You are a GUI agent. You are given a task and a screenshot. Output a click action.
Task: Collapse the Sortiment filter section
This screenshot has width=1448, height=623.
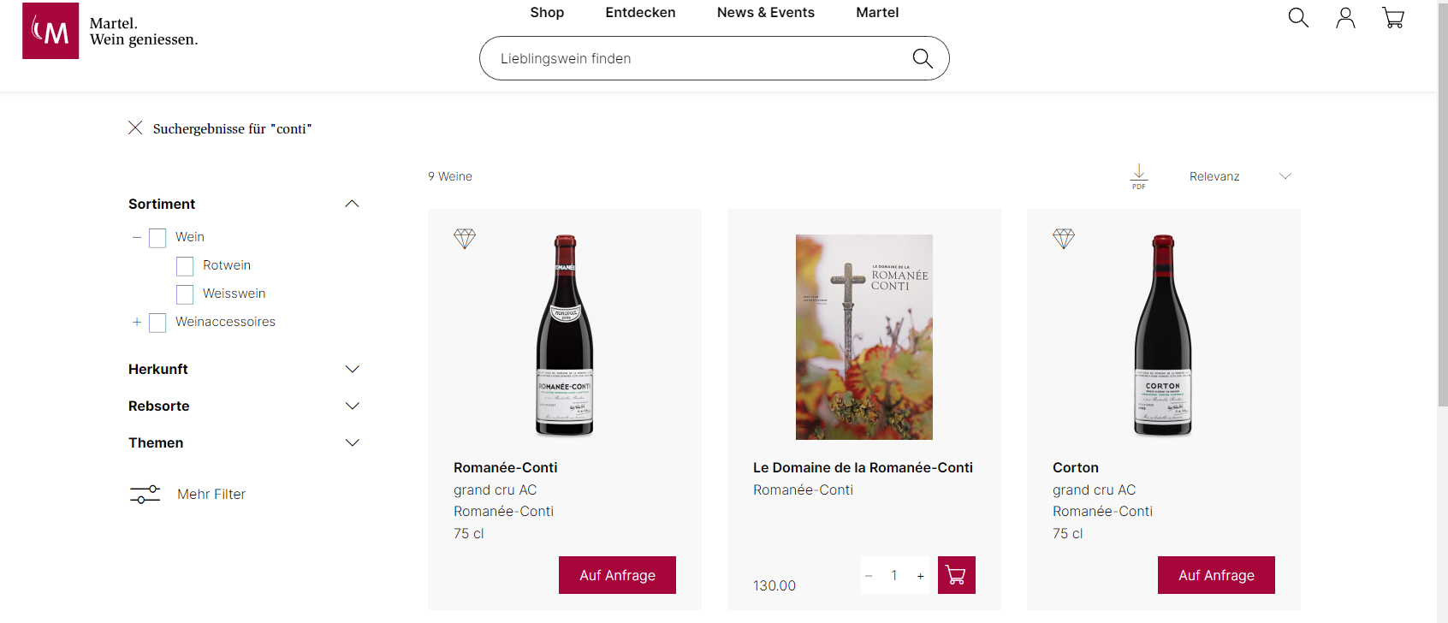352,204
